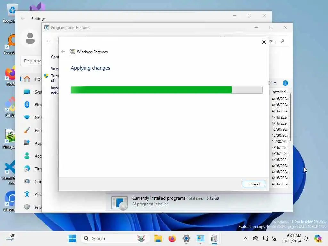Click the installed programs summary icon
328x246 pixels.
[x=119, y=203]
